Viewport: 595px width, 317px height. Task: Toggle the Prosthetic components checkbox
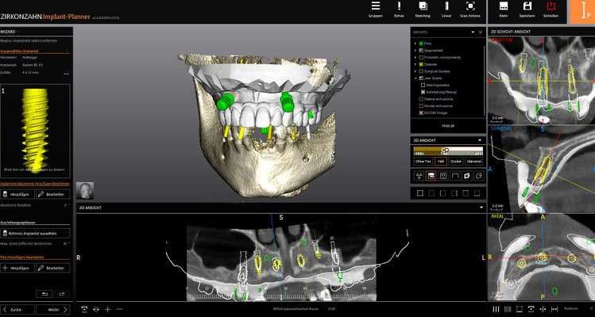click(x=421, y=58)
